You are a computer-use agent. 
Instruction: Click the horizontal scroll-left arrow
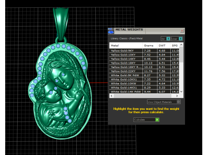click(112, 96)
